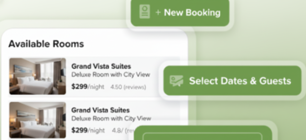
Task: Select "Deluxe Room with City View" in 4.8-rated listing
Action: 111,118
